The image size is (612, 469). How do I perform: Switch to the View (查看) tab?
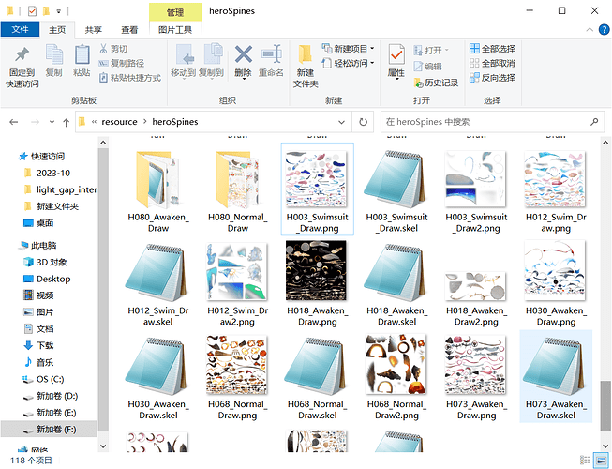[129, 30]
